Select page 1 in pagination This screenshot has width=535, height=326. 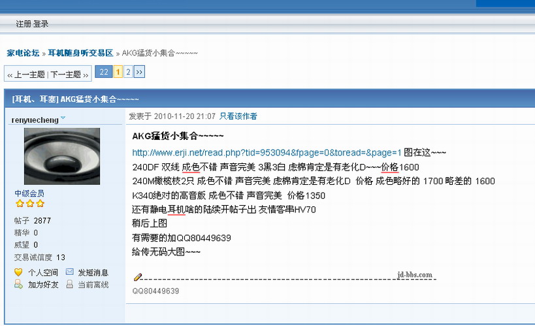[118, 72]
